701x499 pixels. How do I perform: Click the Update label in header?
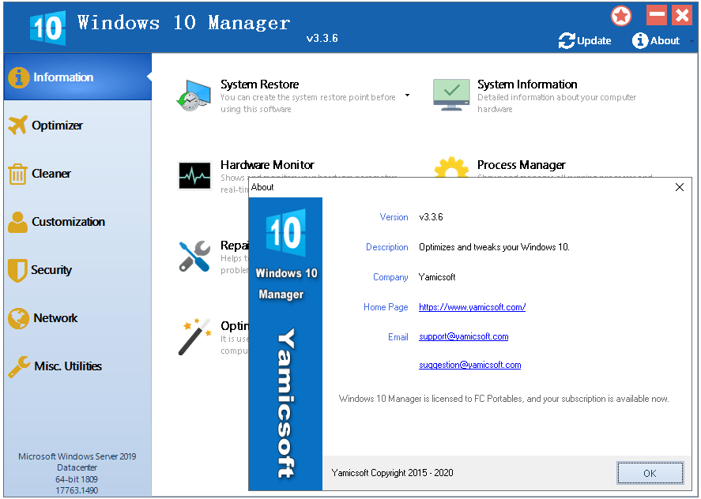(x=594, y=40)
